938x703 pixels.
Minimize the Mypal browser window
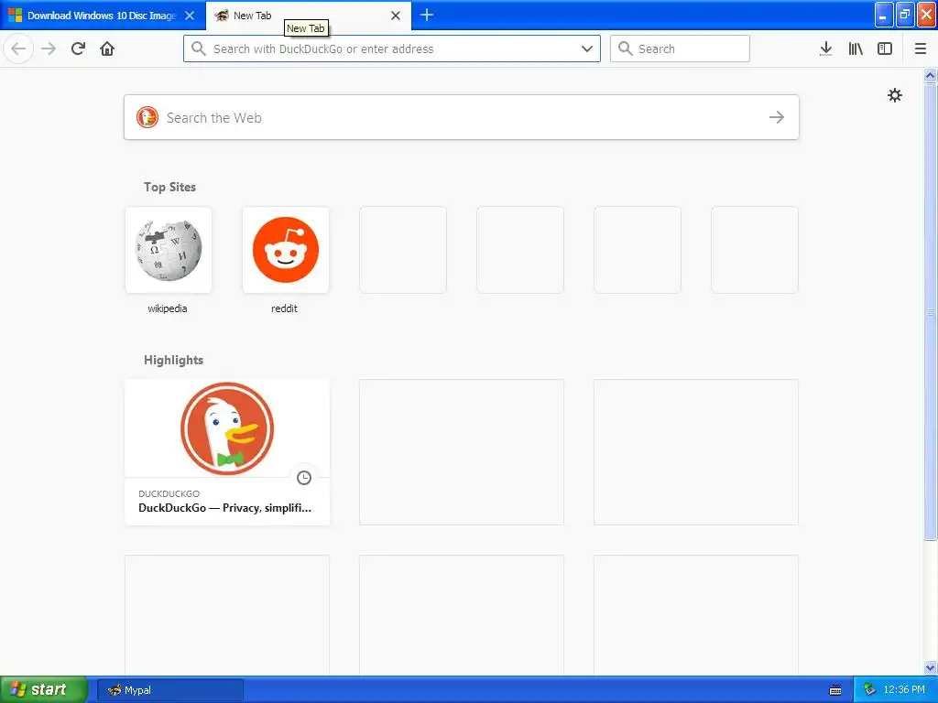884,15
